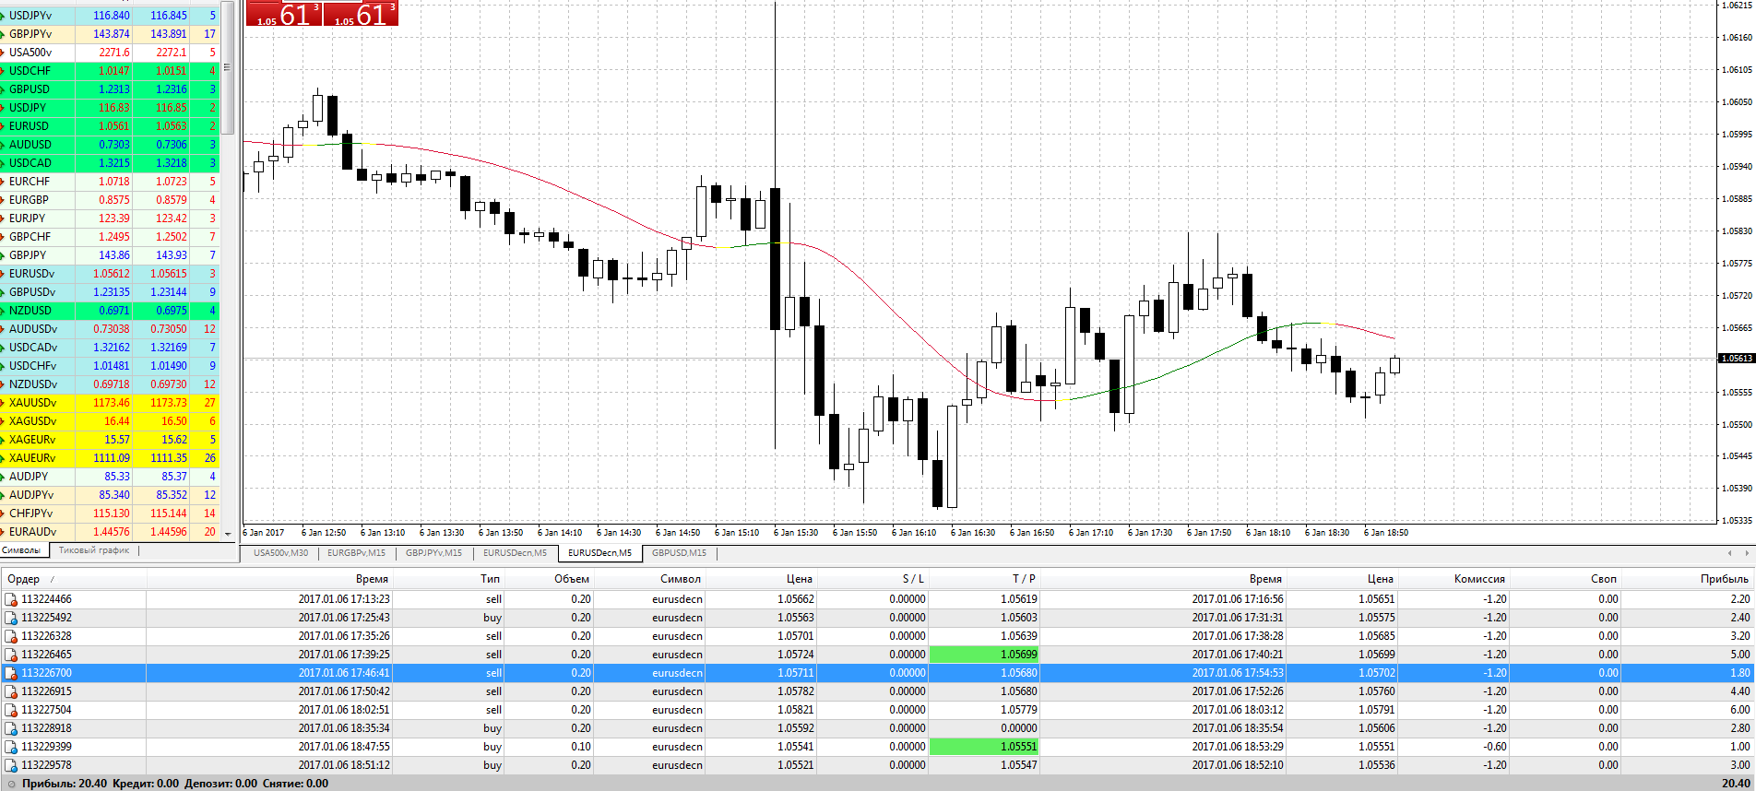The image size is (1756, 791).
Task: Click the commission value -0.60
Action: [x=1494, y=747]
